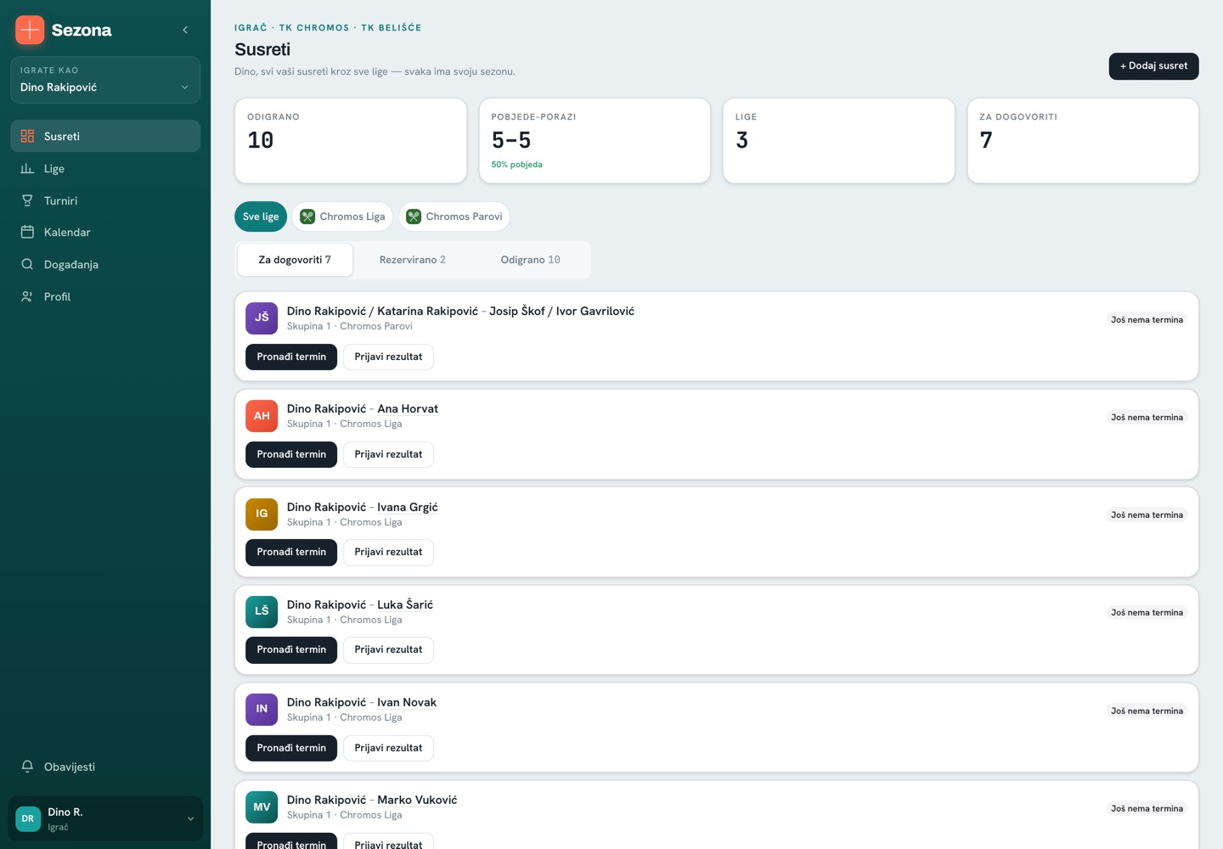Click the Događanja search icon
The height and width of the screenshot is (849, 1223).
[x=27, y=264]
